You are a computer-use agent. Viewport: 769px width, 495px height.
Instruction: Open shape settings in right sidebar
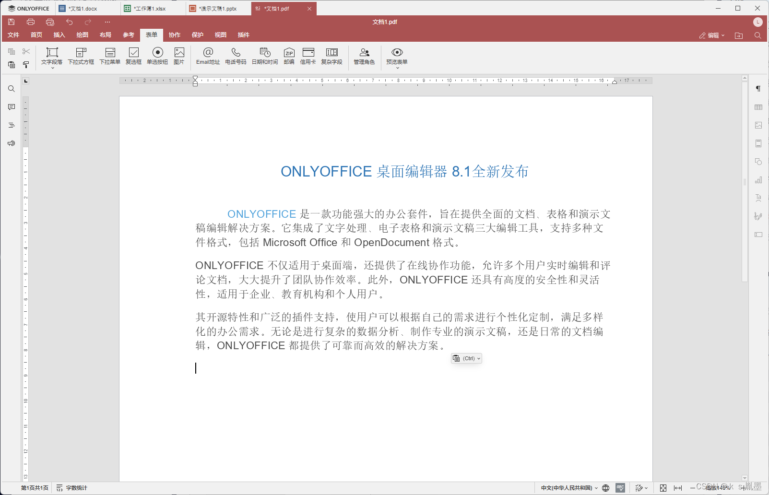(x=758, y=162)
